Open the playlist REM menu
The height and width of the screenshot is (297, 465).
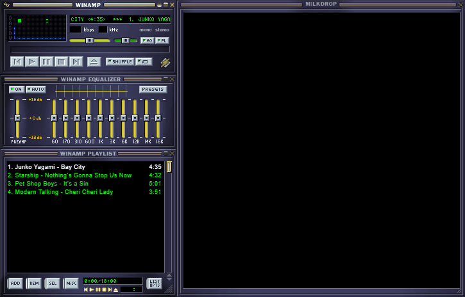tap(34, 284)
